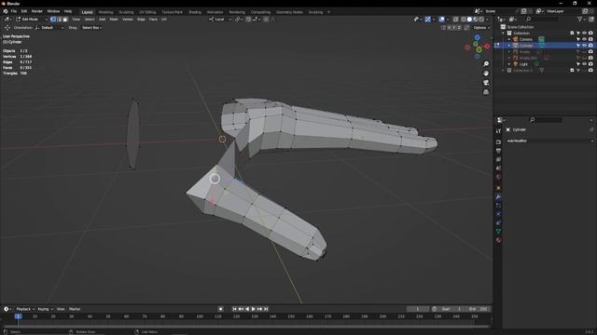Screen dimensions: 597x335
Task: Open the Select Box drag dropdown
Action: pyautogui.click(x=91, y=28)
